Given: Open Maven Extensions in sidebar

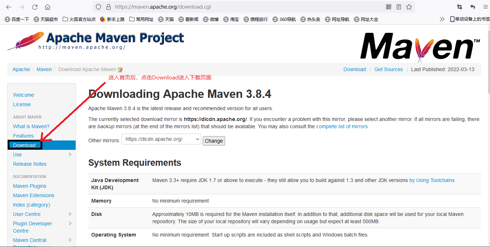Looking at the screenshot, I should point(34,195).
